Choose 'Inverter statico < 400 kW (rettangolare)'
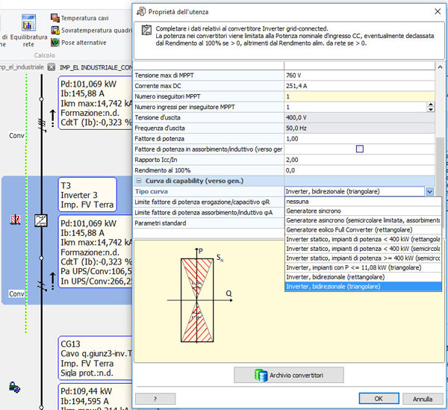 [363, 239]
